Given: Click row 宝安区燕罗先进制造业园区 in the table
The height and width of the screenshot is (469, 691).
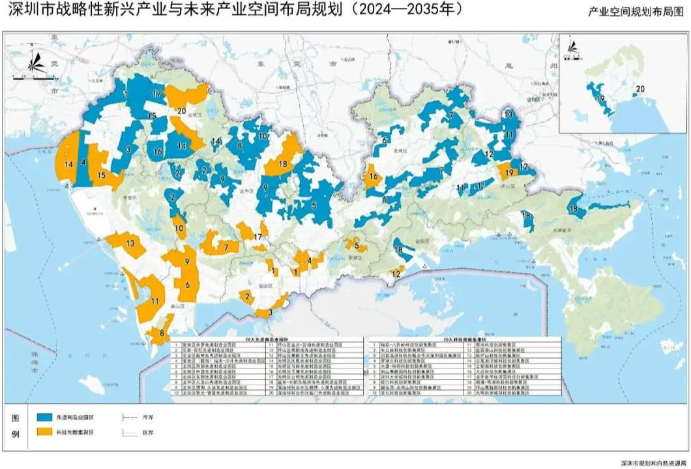Looking at the screenshot, I should 219,344.
